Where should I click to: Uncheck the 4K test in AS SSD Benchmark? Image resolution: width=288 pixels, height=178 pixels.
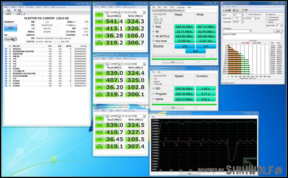pyautogui.click(x=154, y=31)
